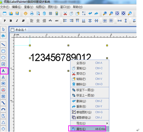
Task: Toggle bold B formatting button
Action: coord(11,21)
